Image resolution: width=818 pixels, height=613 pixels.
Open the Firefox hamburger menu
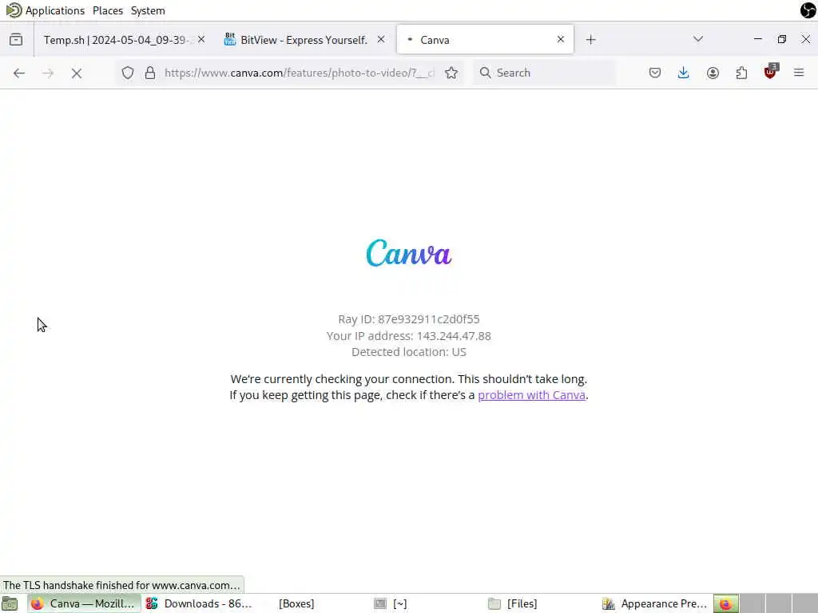pyautogui.click(x=799, y=73)
